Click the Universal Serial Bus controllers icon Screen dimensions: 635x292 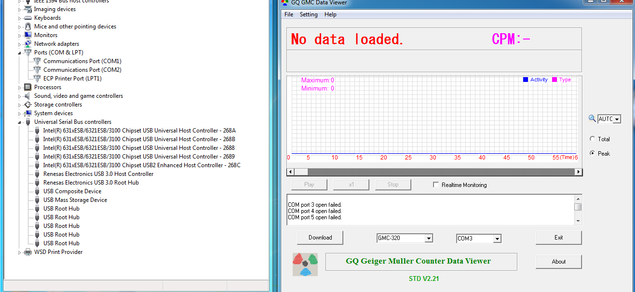[x=28, y=122]
